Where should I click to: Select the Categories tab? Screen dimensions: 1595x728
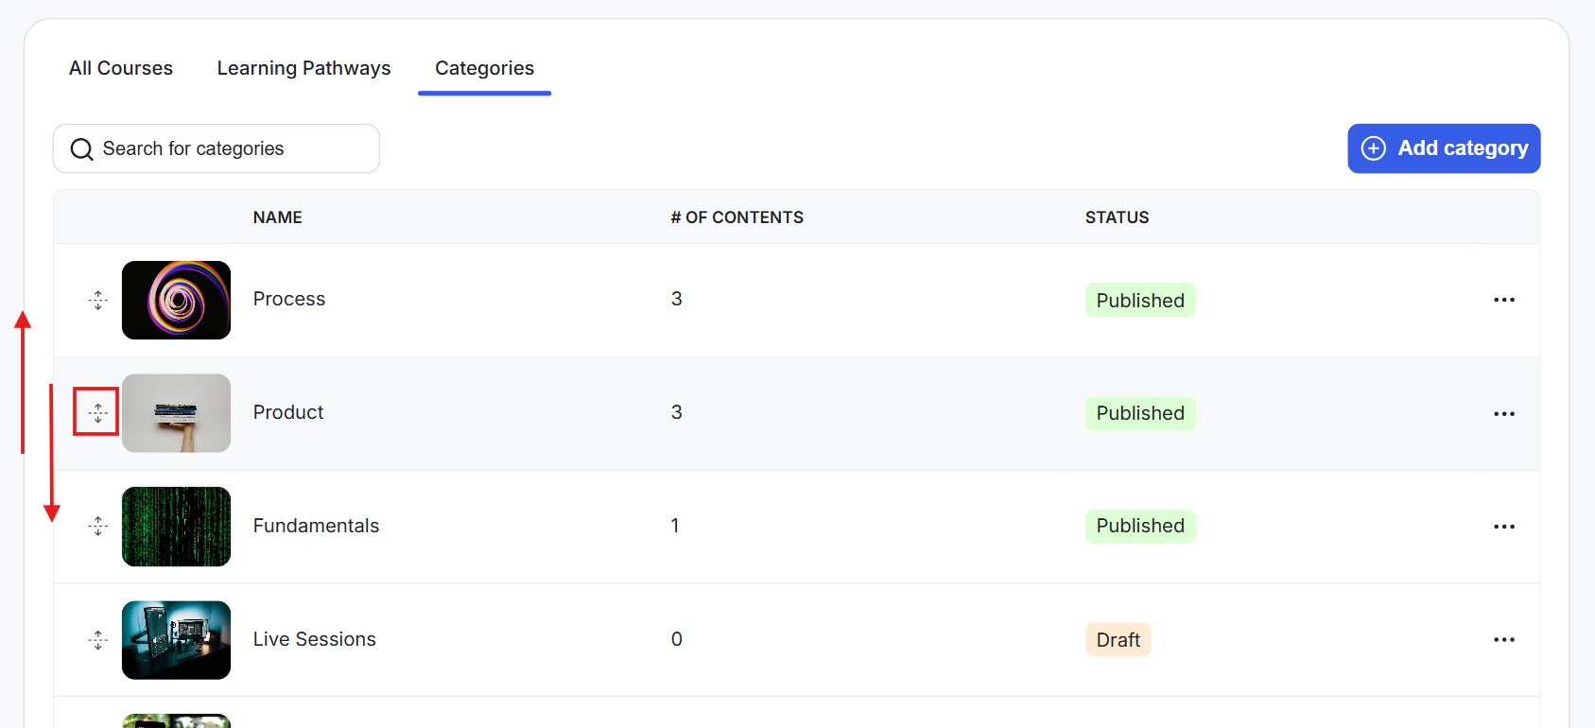point(484,68)
